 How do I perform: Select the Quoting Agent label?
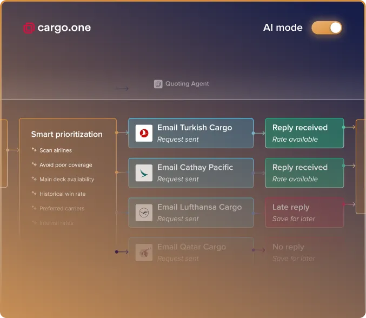[187, 84]
